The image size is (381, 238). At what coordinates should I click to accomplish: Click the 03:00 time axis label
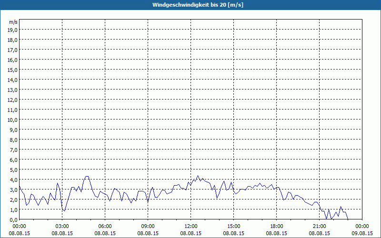tap(62, 227)
